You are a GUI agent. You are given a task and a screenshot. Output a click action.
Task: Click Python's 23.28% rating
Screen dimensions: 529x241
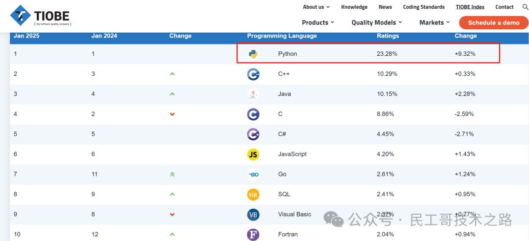tap(387, 53)
